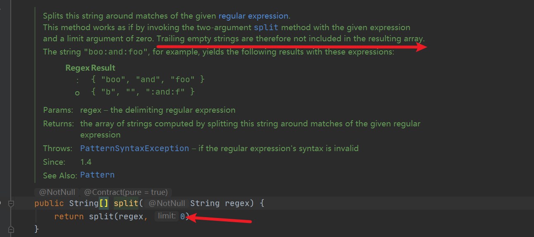Follow the inline split method link
This screenshot has height=237, width=534.
coord(266,28)
